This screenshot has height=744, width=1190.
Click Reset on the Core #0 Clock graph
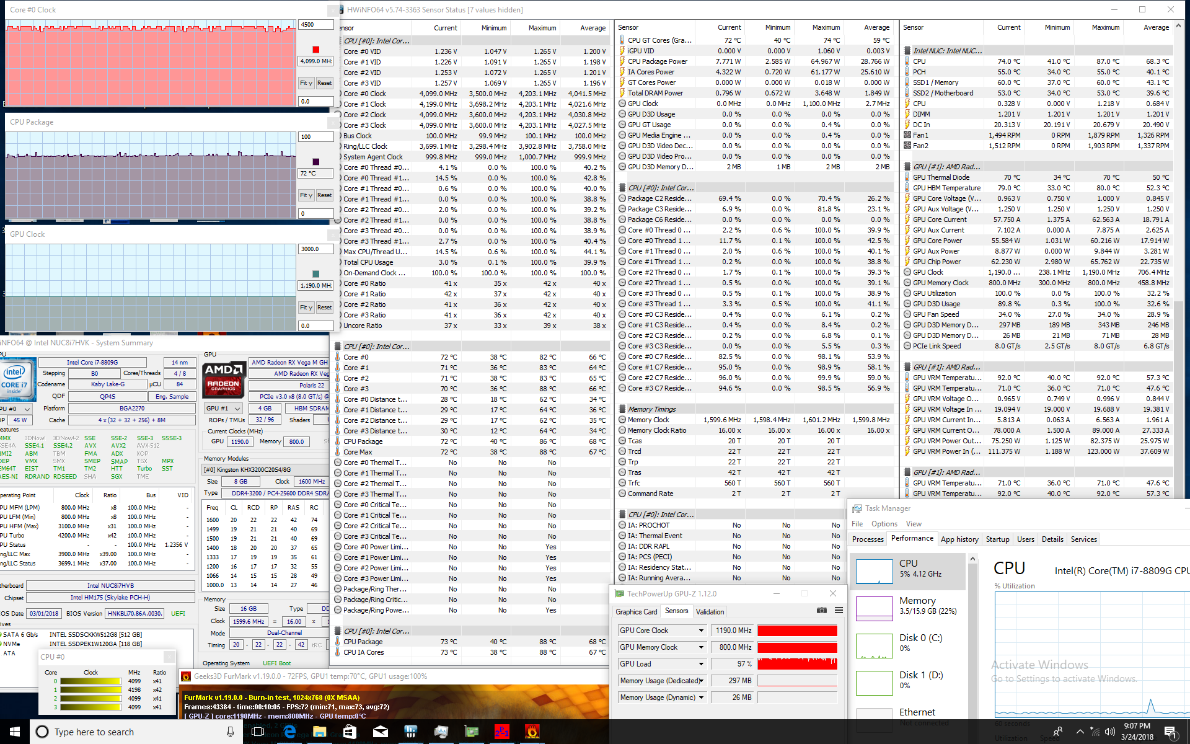(x=324, y=83)
